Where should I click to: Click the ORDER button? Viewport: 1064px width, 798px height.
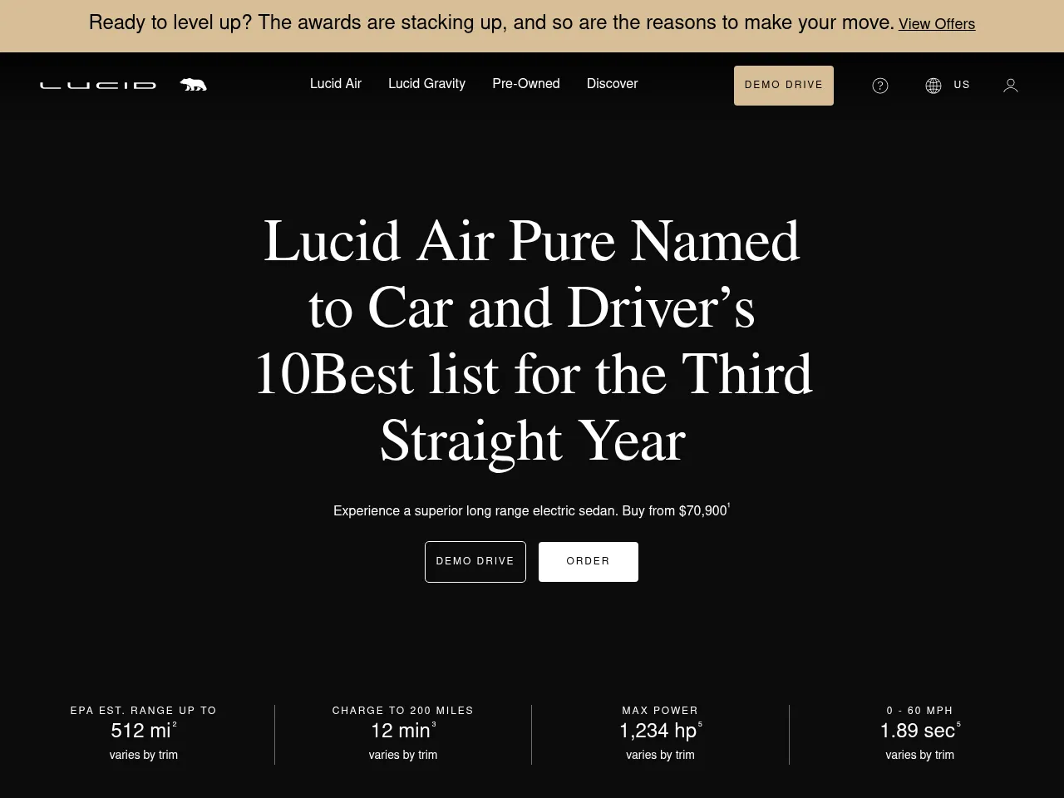(x=588, y=561)
